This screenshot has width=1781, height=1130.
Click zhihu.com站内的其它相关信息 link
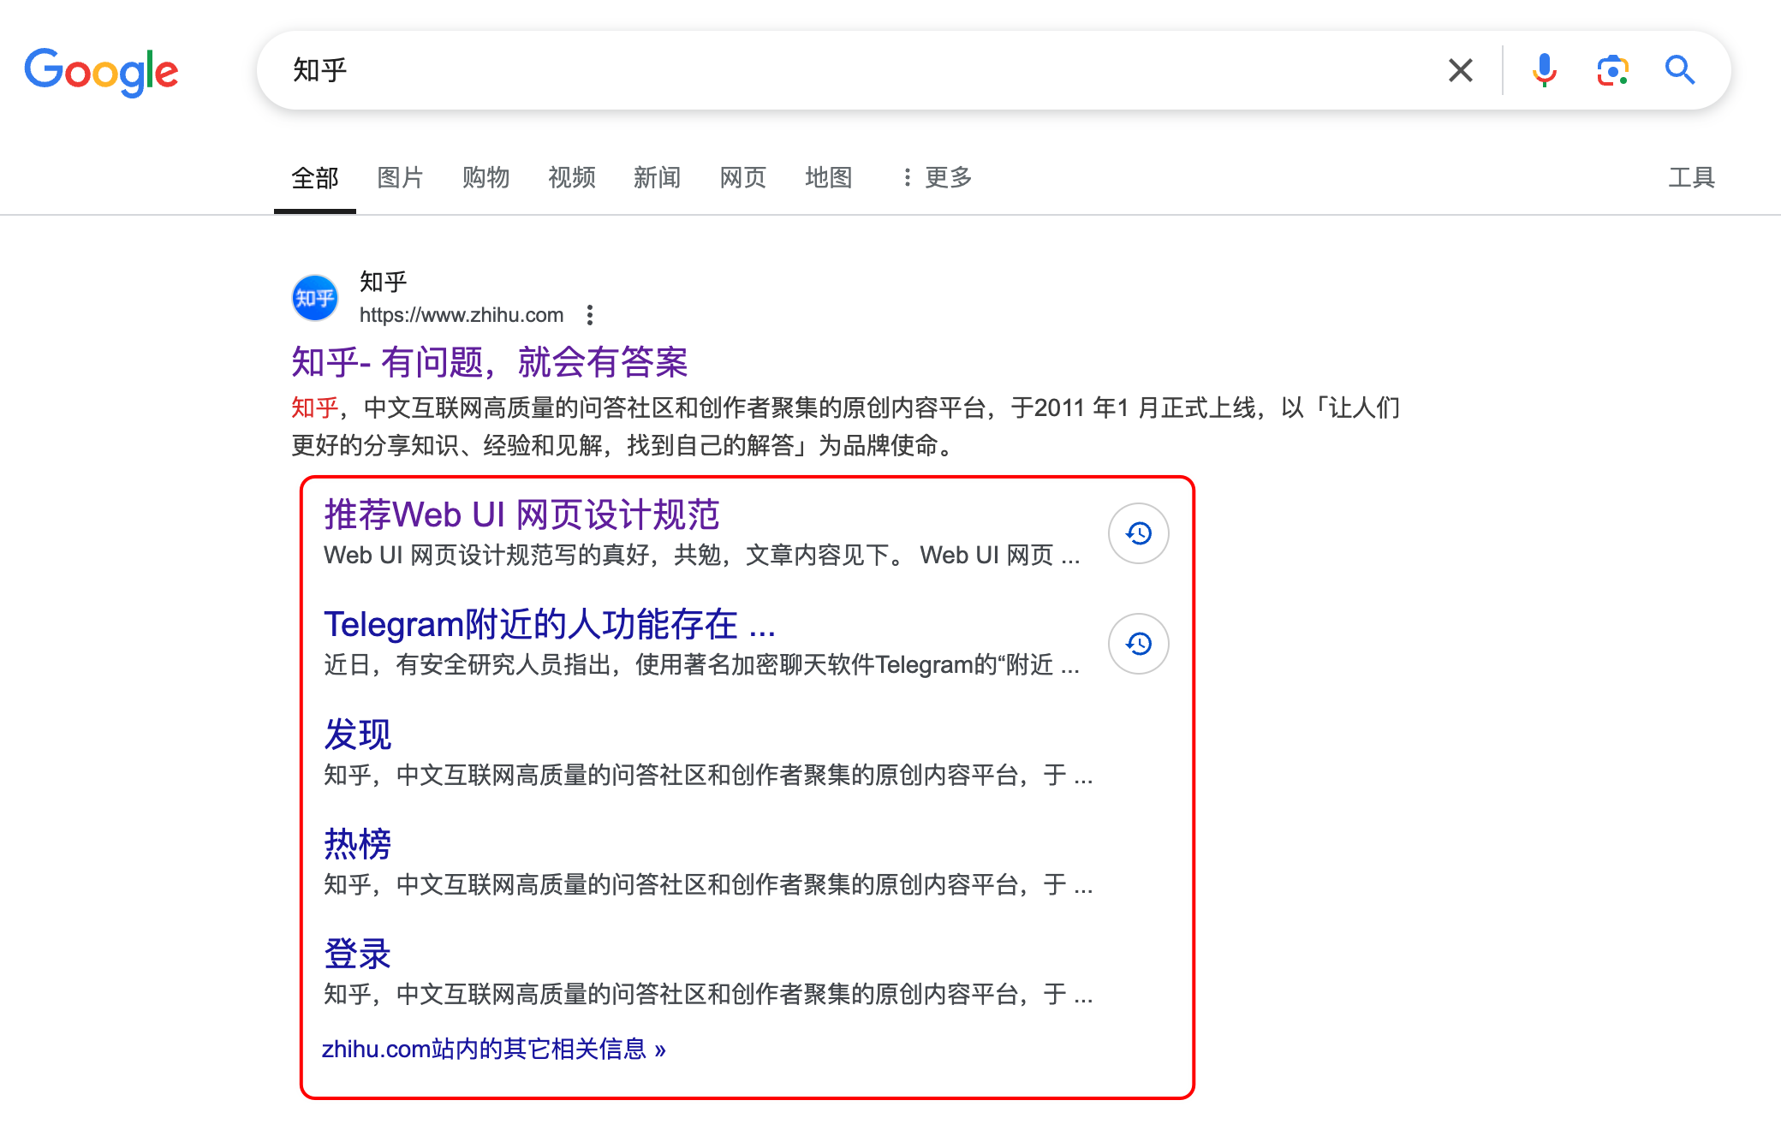(x=494, y=1049)
